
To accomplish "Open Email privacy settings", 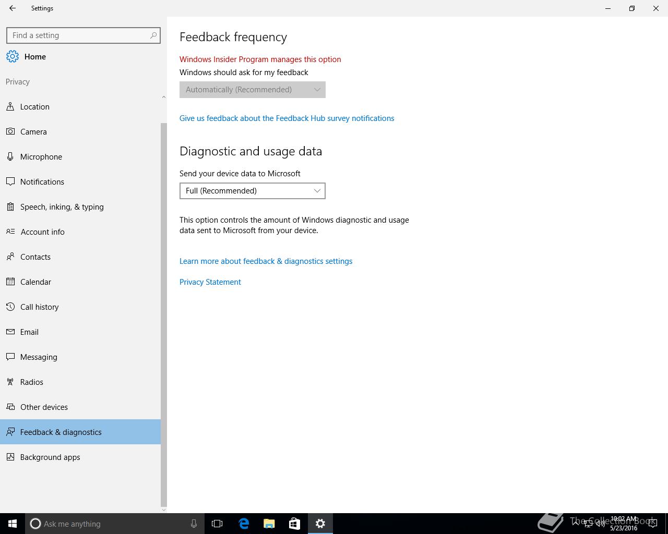I will [80, 332].
